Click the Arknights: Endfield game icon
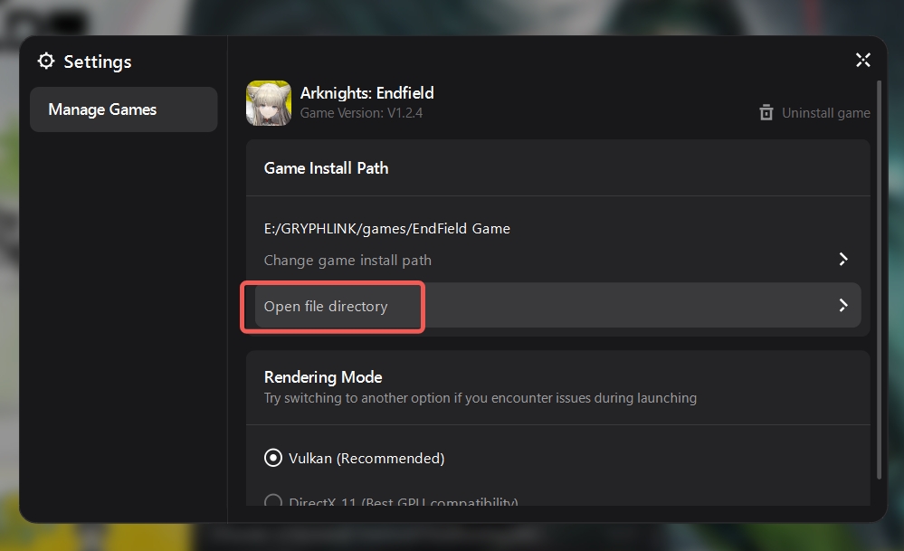The image size is (904, 551). [x=269, y=103]
